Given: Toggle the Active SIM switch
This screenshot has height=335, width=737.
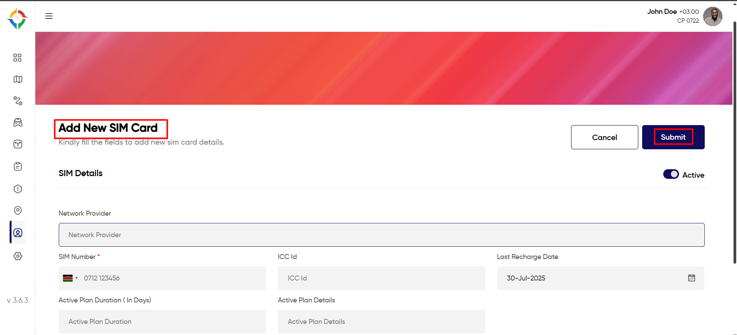Looking at the screenshot, I should point(671,174).
